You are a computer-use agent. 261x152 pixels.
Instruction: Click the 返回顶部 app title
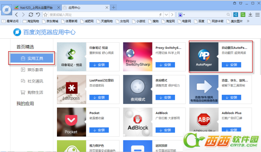tap(162, 146)
